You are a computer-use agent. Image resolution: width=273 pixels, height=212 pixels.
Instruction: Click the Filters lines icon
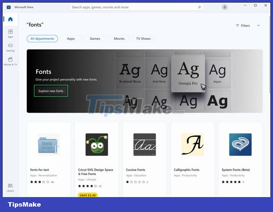tap(237, 26)
